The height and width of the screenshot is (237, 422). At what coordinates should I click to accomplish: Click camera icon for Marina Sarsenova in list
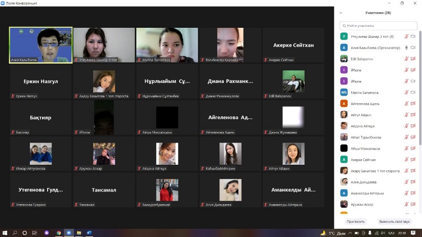click(x=412, y=92)
